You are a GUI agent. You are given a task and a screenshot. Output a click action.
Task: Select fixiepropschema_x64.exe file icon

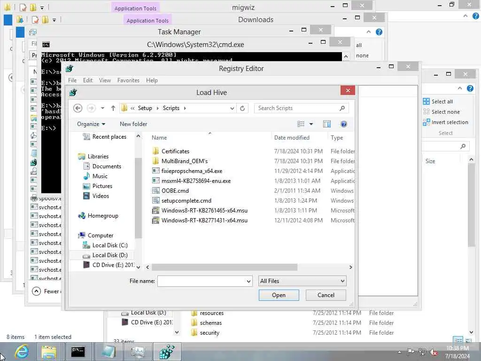point(156,171)
